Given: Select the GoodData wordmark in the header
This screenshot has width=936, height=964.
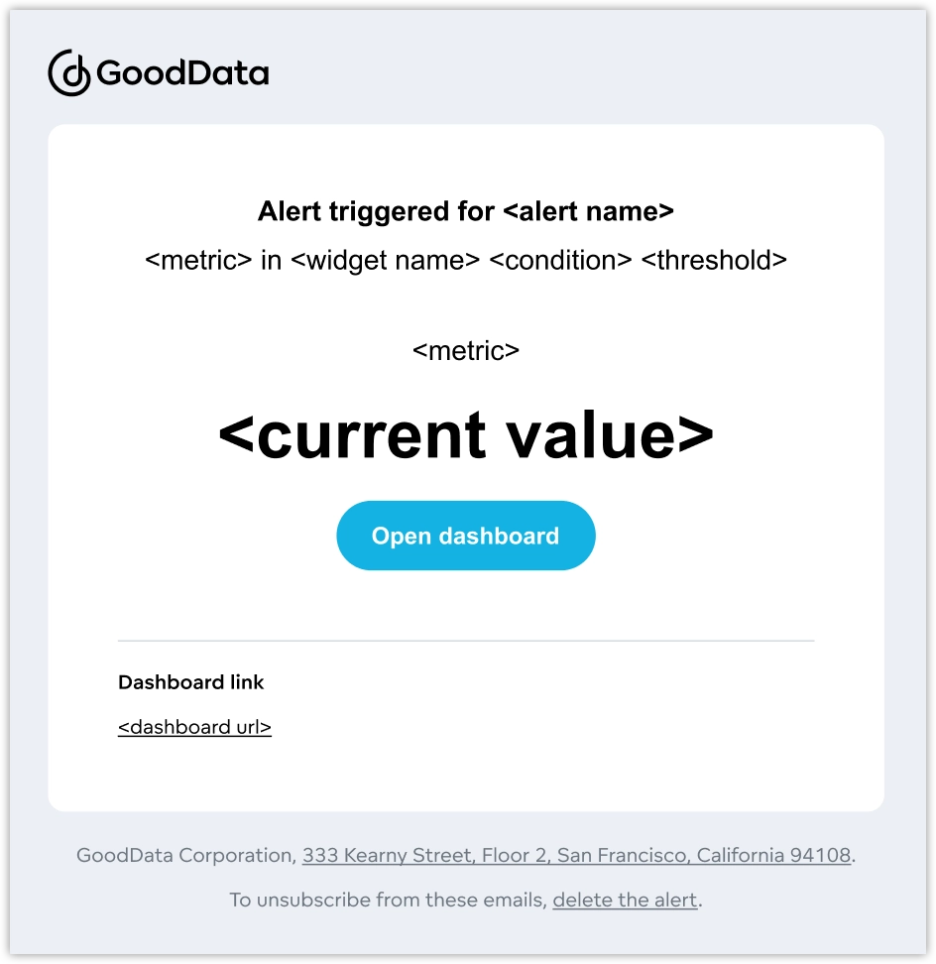Looking at the screenshot, I should [184, 72].
